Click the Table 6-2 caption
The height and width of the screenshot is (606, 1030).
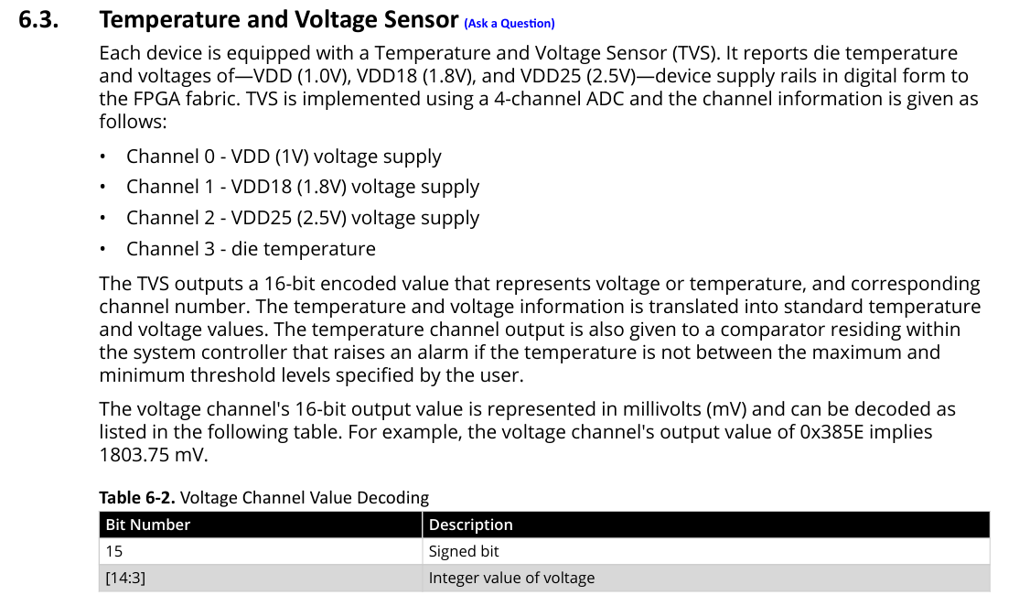click(x=264, y=498)
